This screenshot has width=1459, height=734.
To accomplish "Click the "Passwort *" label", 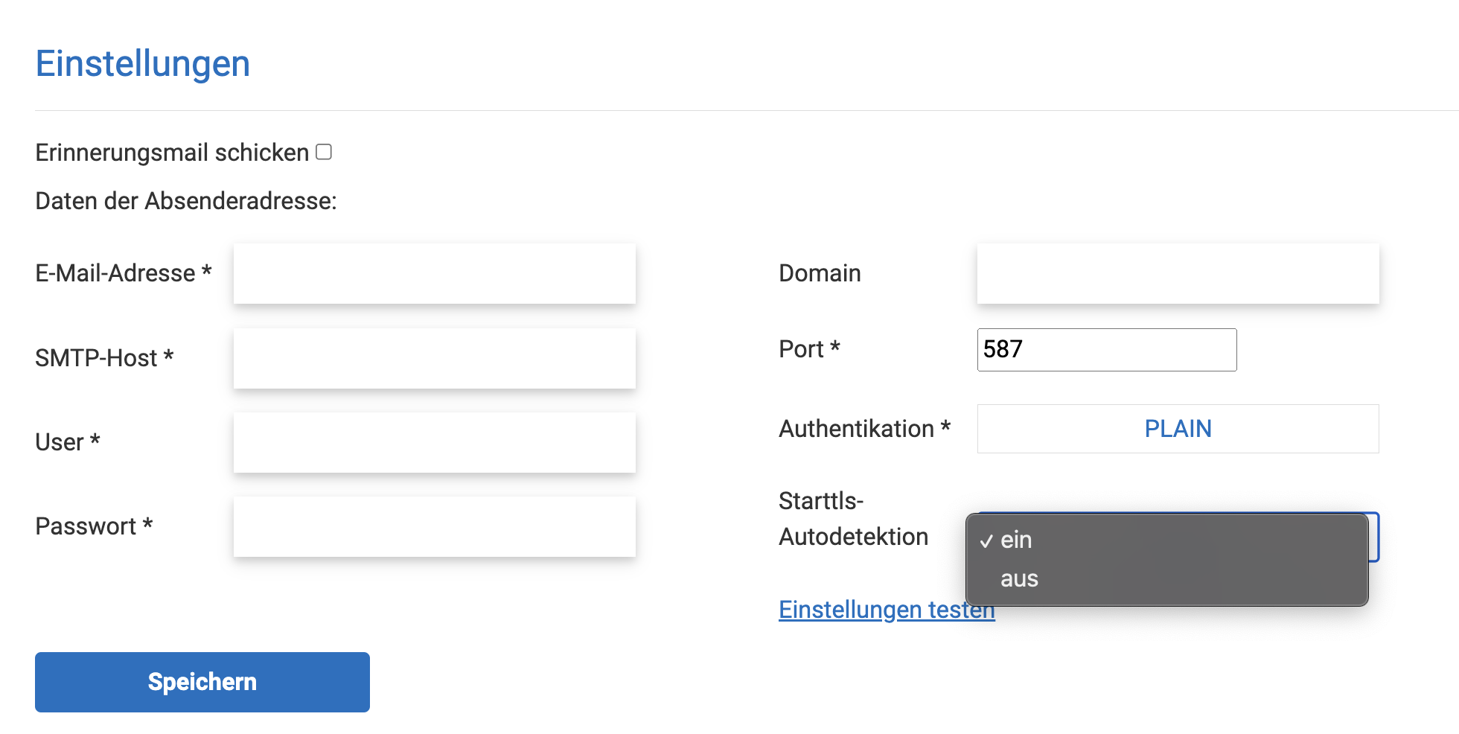I will [94, 526].
